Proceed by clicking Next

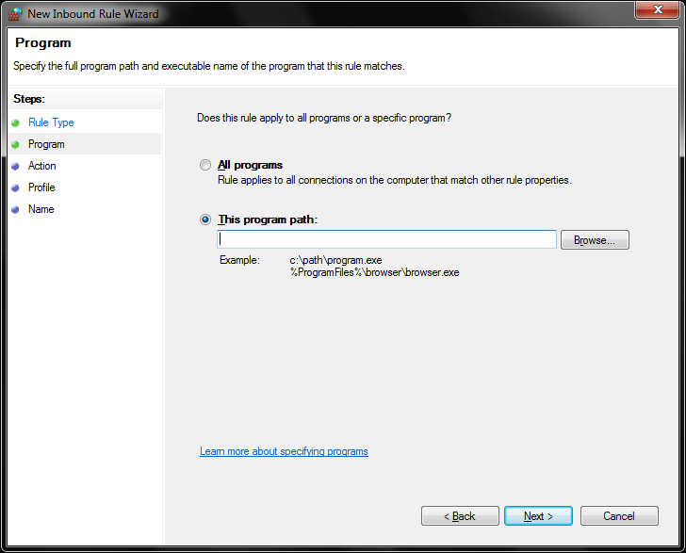pyautogui.click(x=538, y=516)
